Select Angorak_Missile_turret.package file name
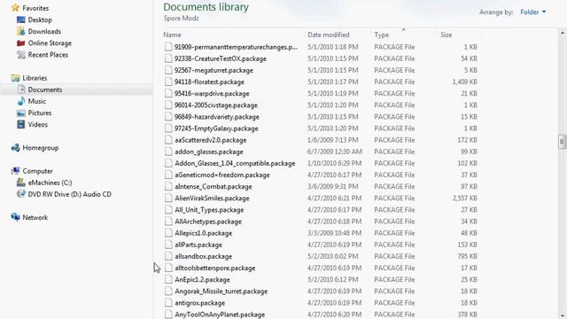The image size is (567, 319). (221, 292)
